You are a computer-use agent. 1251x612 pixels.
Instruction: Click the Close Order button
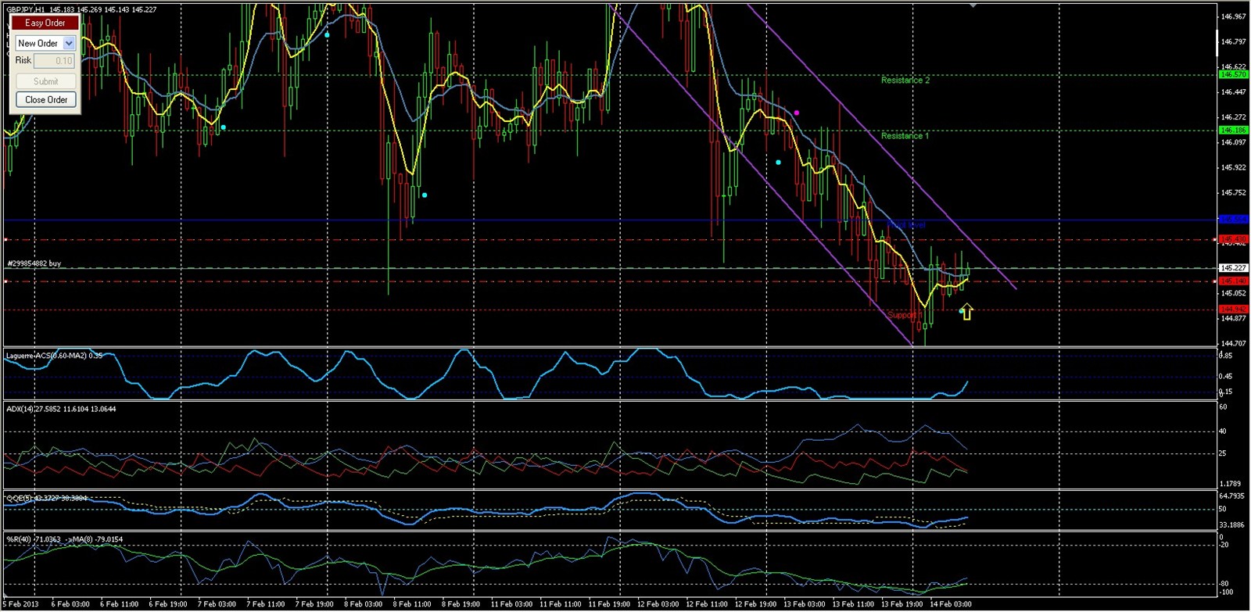pos(46,99)
